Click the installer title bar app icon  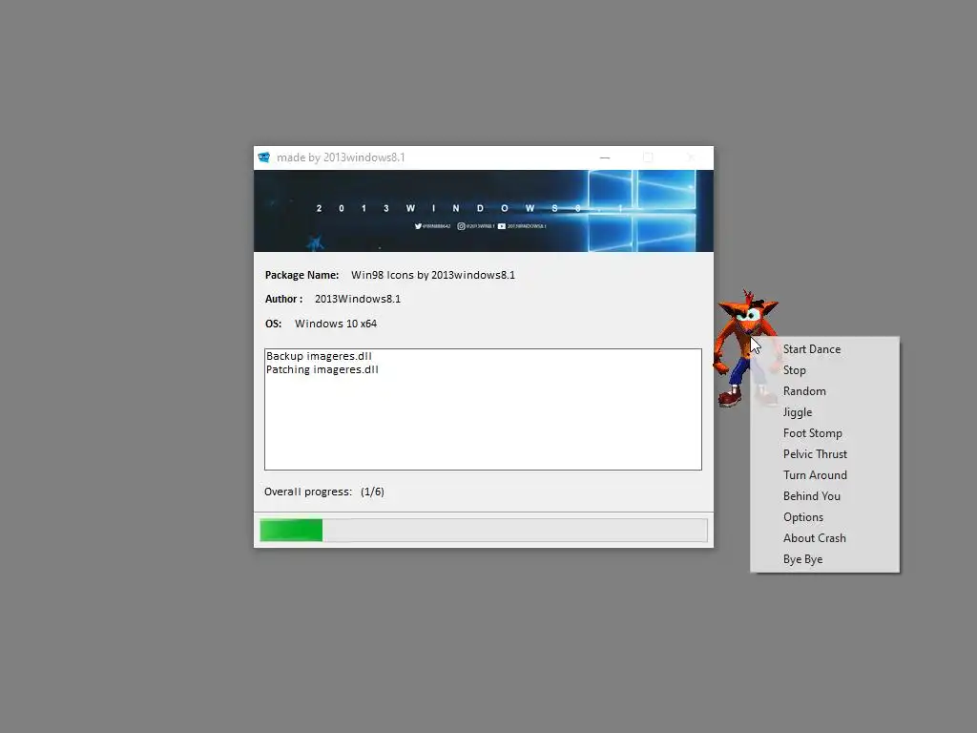point(264,157)
